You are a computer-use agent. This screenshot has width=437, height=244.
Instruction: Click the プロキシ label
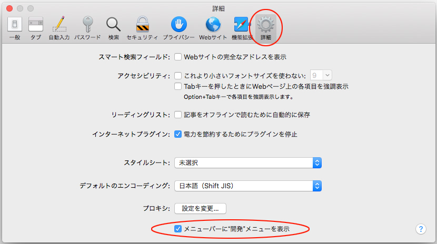tap(156, 208)
